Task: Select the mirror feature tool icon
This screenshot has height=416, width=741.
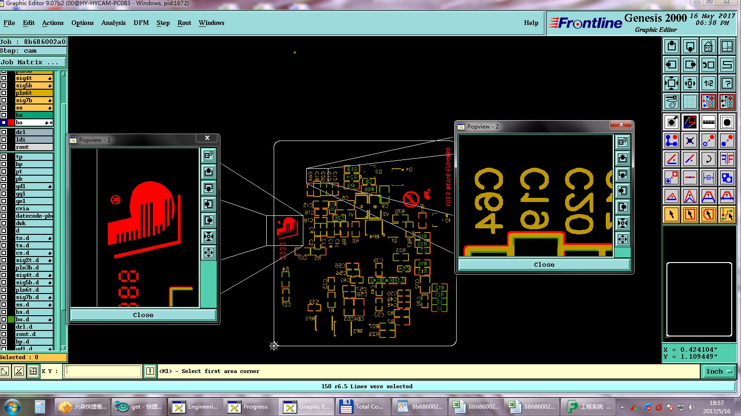Action: point(727,159)
